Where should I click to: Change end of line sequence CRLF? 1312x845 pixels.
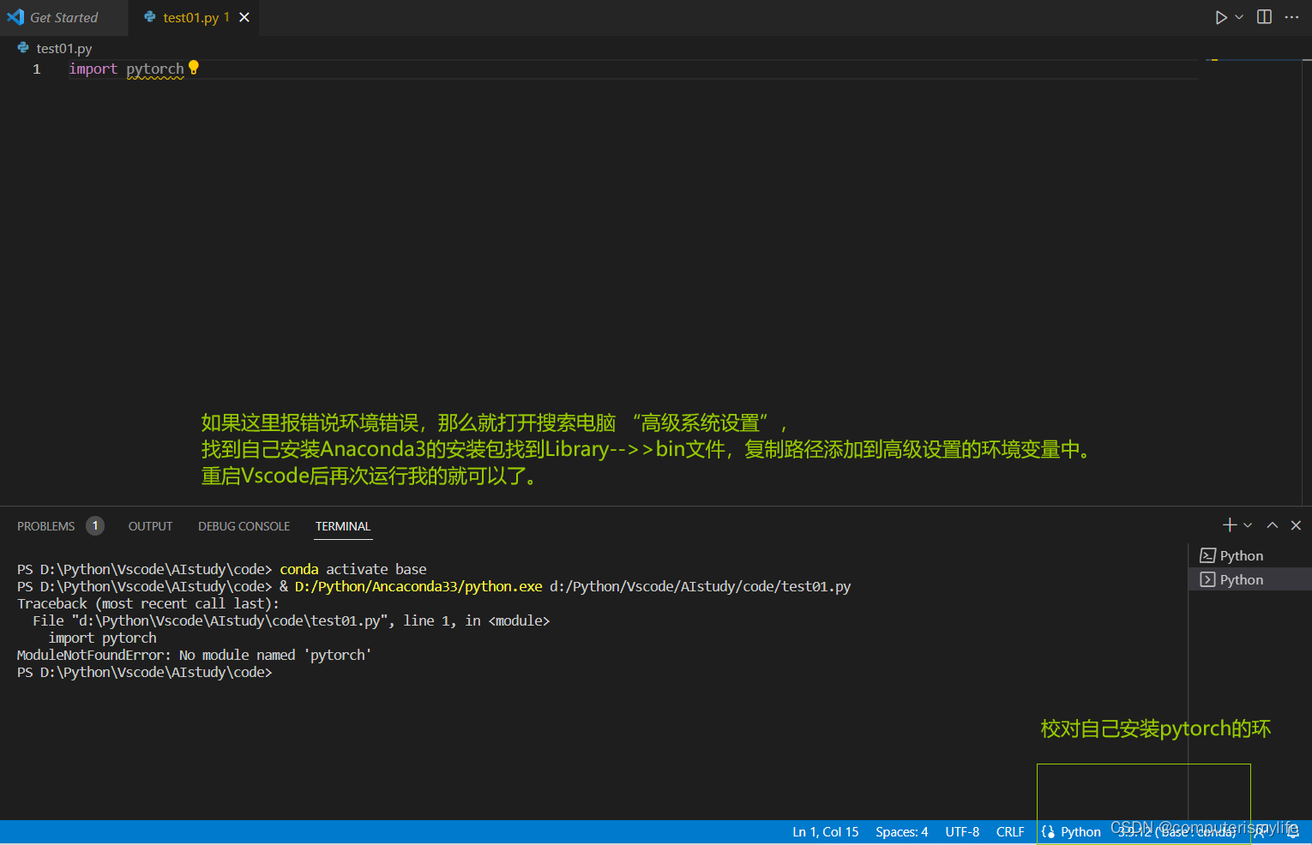[x=1010, y=832]
